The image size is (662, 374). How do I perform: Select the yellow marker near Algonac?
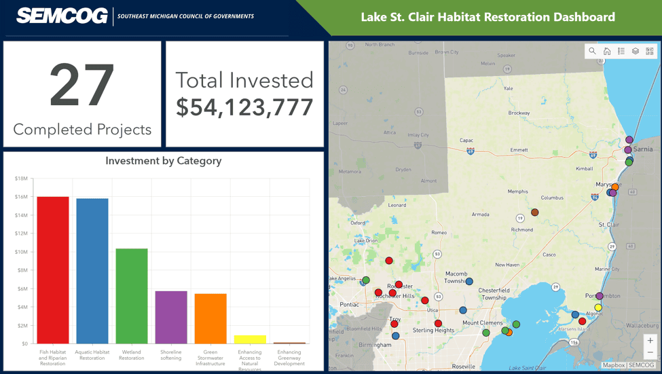pos(598,307)
